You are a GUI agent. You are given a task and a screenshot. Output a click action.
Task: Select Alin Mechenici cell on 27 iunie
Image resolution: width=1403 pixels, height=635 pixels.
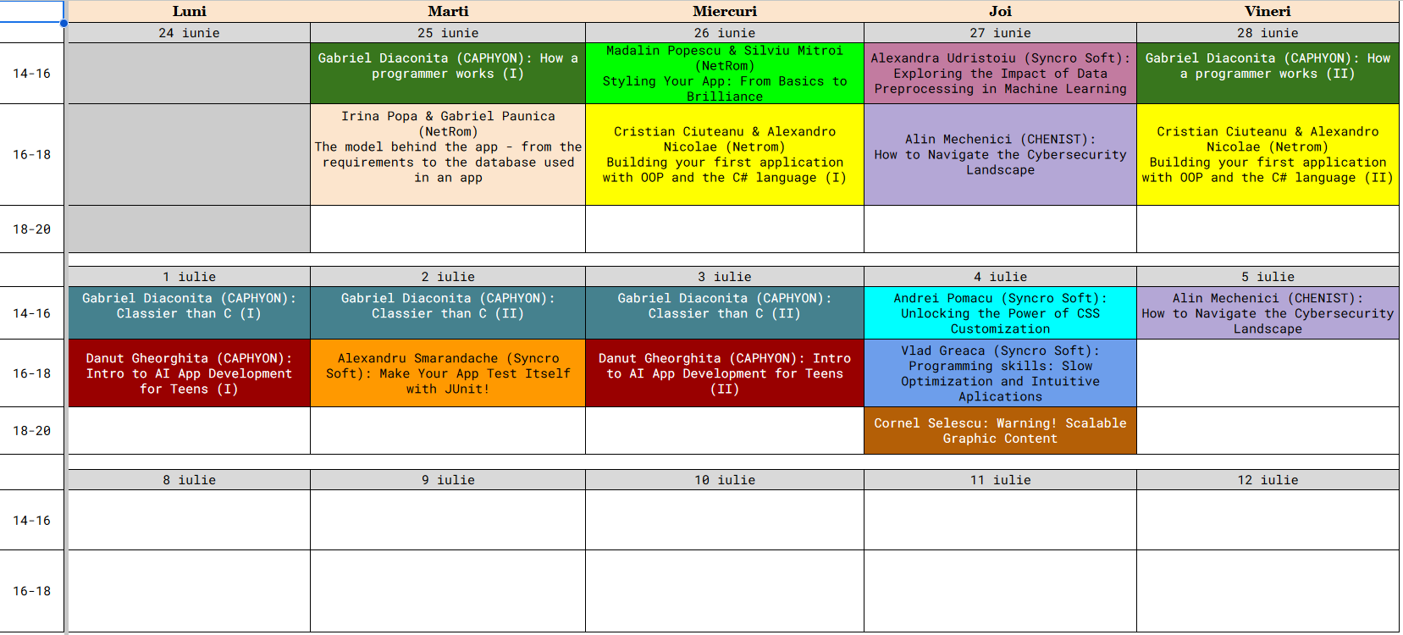pyautogui.click(x=1000, y=154)
